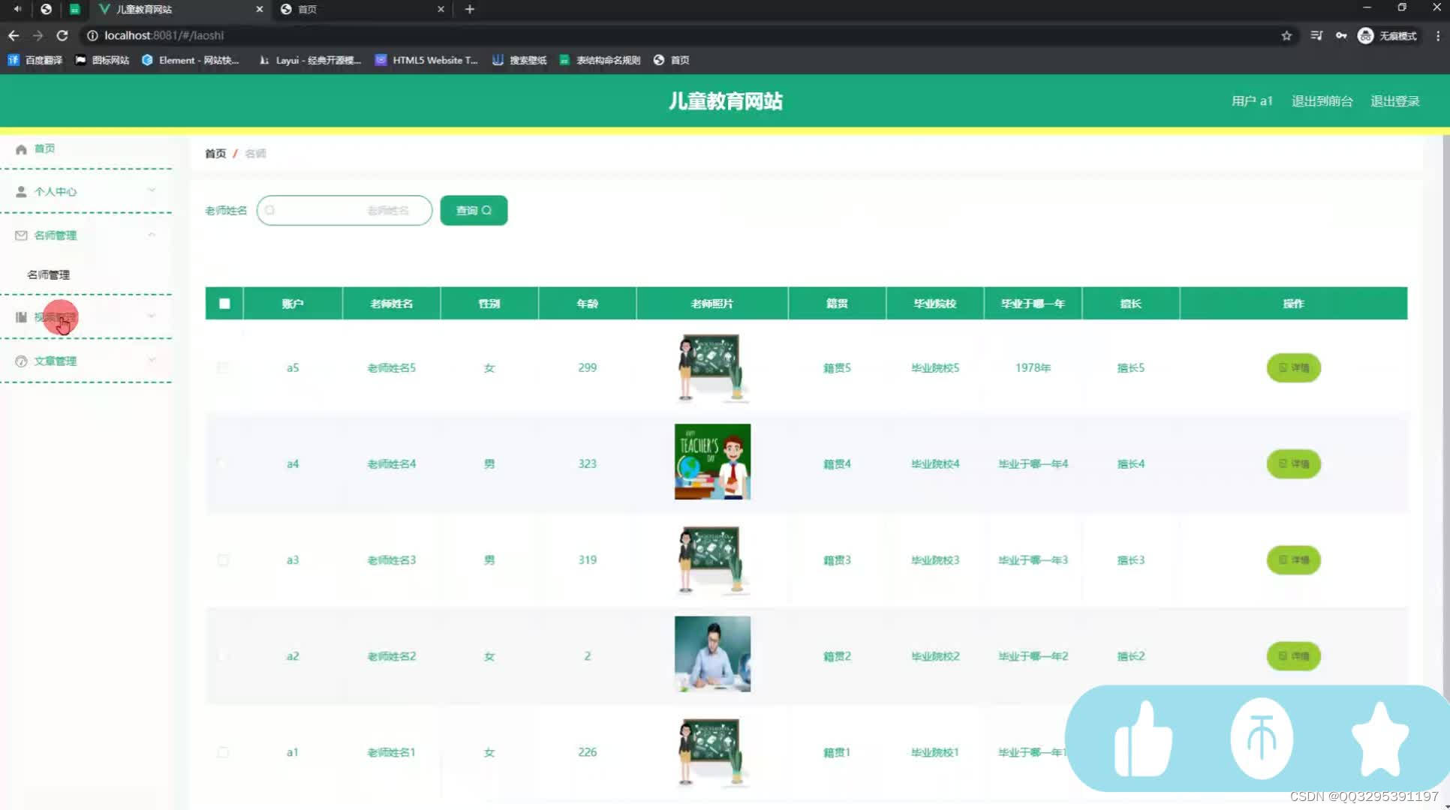Image resolution: width=1450 pixels, height=810 pixels.
Task: Open man writing photo in row a2
Action: (712, 654)
